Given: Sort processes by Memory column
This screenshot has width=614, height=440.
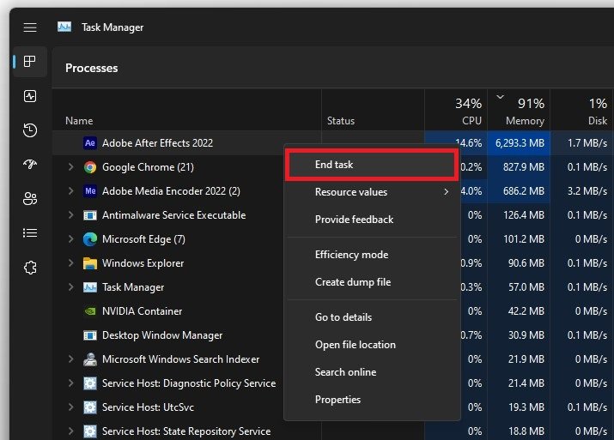Looking at the screenshot, I should [x=519, y=112].
